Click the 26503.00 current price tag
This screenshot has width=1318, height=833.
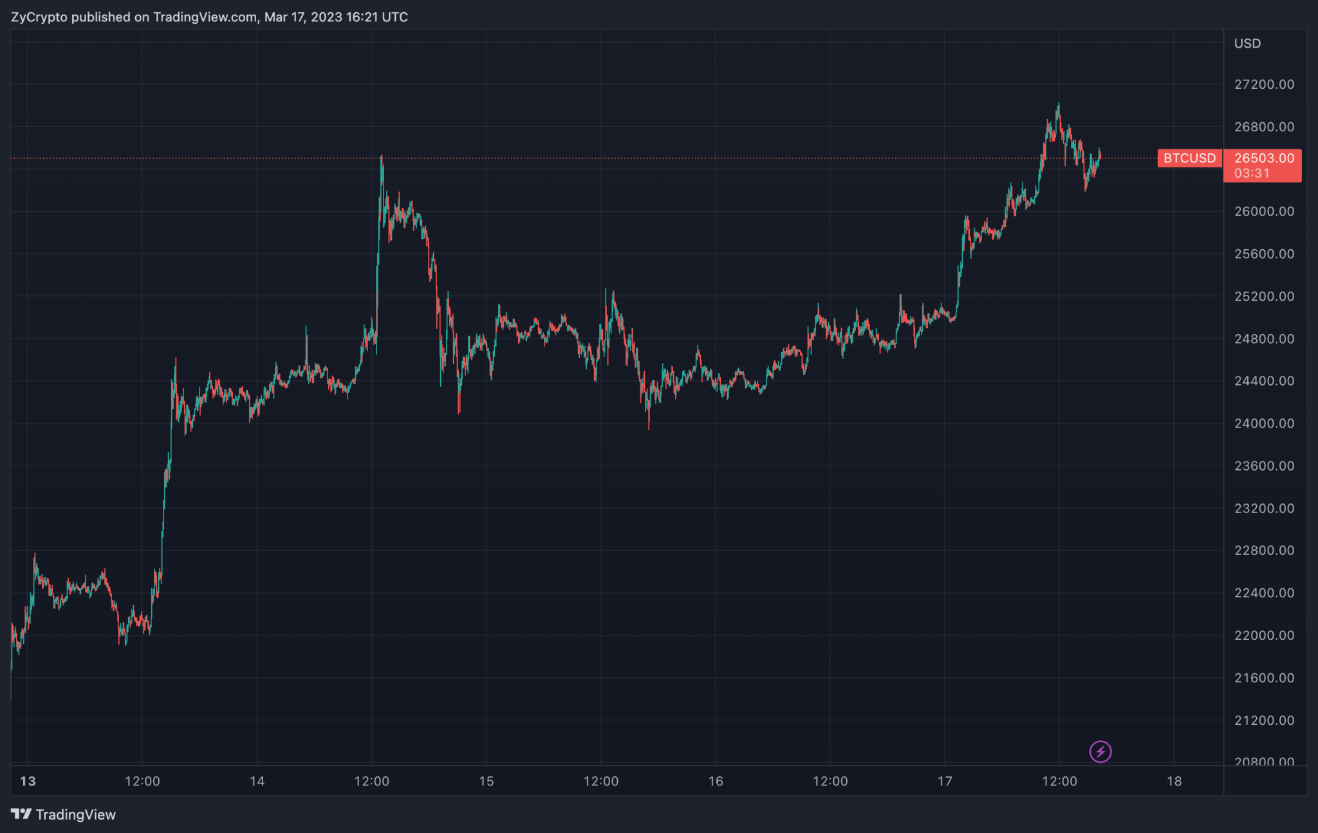click(1264, 158)
